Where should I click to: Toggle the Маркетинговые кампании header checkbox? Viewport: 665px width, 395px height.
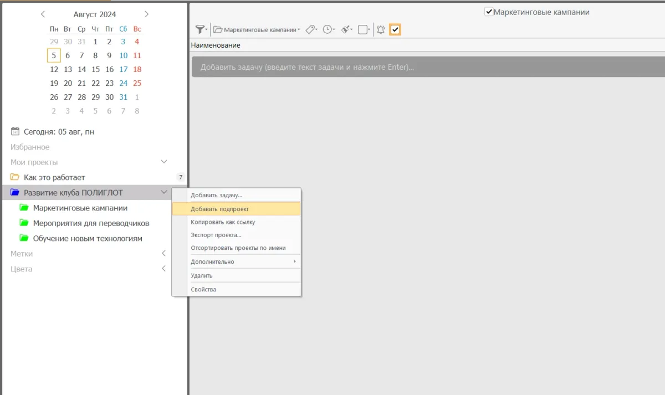489,12
